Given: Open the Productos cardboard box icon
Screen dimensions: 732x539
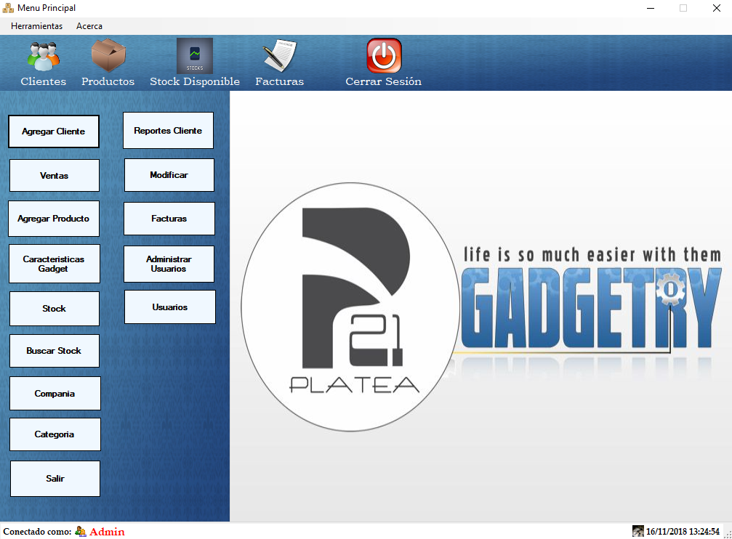Looking at the screenshot, I should click(x=108, y=55).
